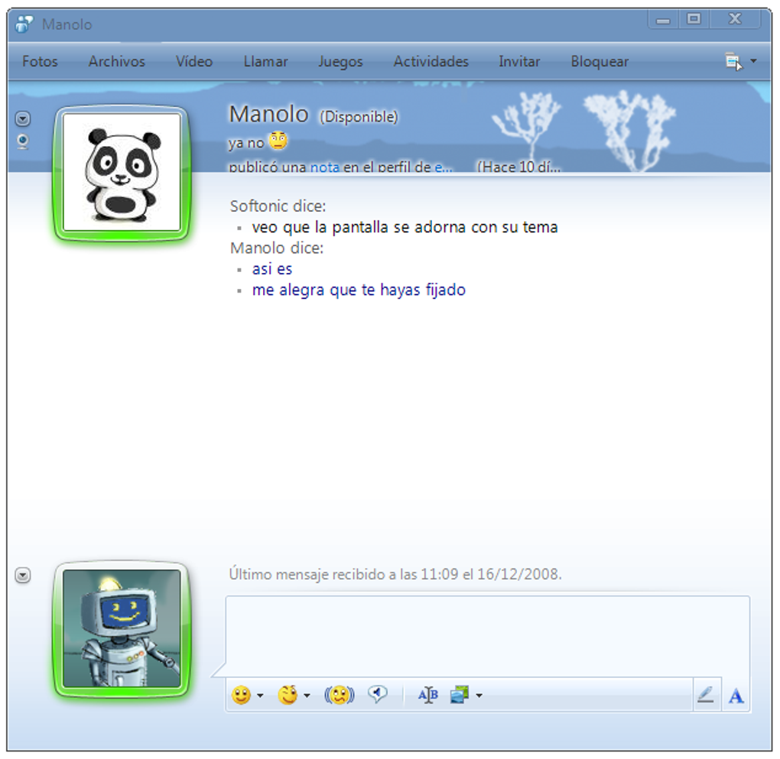Click the message 'asi es'
Viewport: 780px width, 759px height.
[x=272, y=269]
